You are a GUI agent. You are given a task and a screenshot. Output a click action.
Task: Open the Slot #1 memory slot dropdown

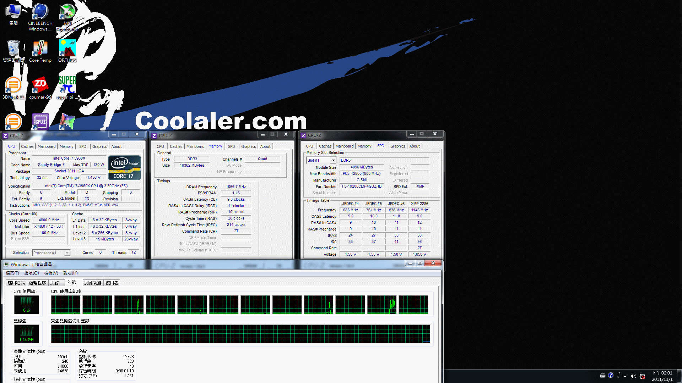point(321,160)
